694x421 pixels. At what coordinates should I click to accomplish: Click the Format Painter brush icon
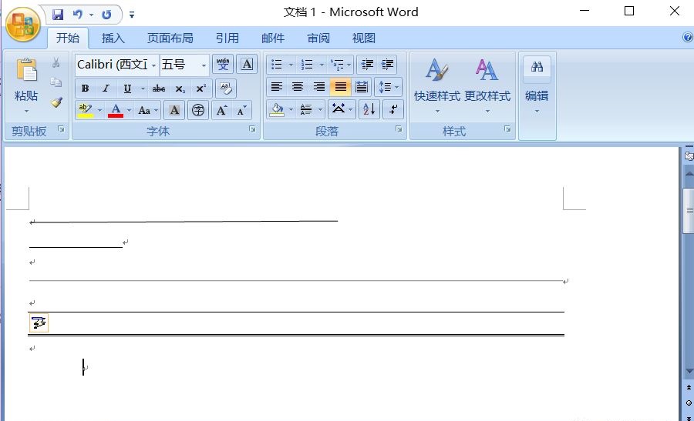pyautogui.click(x=56, y=102)
